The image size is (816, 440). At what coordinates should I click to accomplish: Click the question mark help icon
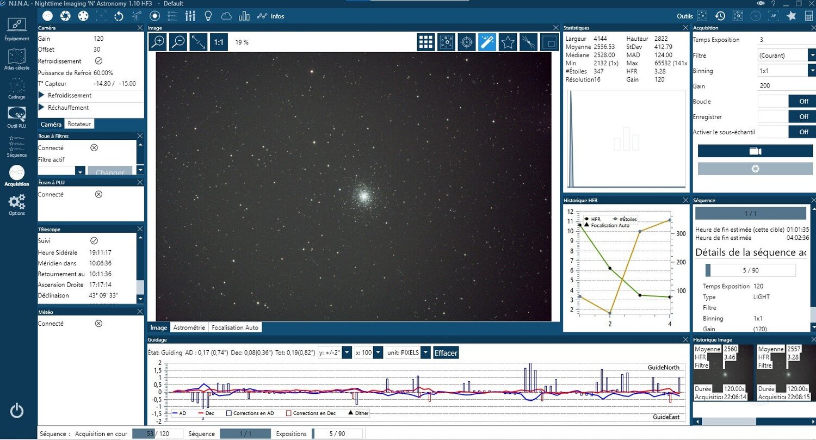(773, 3)
